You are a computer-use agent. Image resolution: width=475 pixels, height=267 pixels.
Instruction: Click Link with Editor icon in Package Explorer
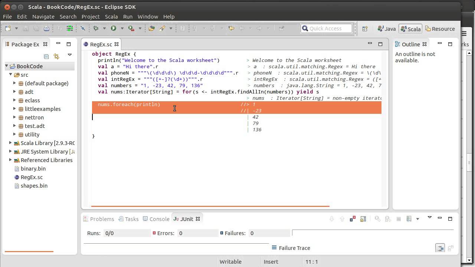coord(56,56)
